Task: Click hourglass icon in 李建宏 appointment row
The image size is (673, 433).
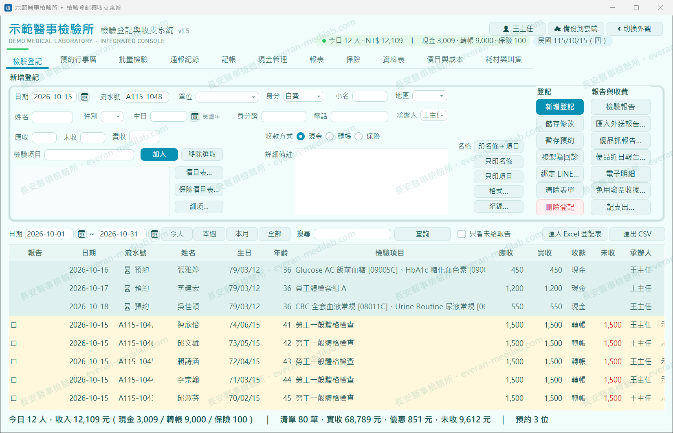Action: pyautogui.click(x=127, y=289)
